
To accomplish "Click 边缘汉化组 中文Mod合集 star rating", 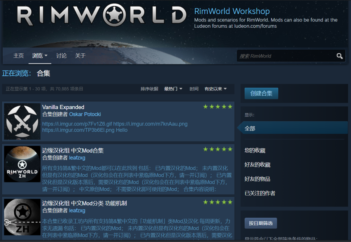I will click(x=217, y=149).
